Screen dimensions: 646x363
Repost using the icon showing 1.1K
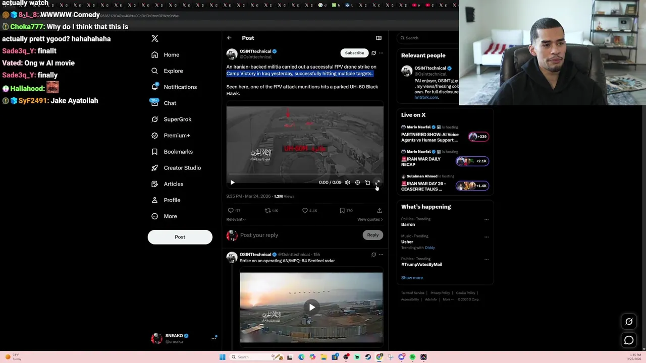click(x=268, y=210)
